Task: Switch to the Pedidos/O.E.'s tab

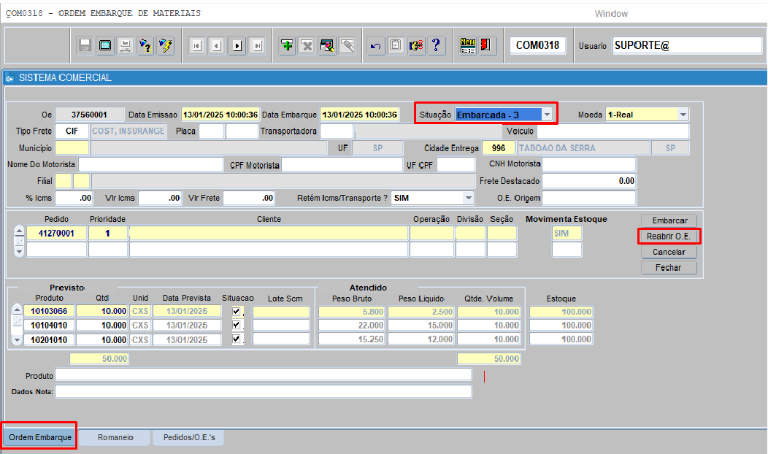Action: 189,437
